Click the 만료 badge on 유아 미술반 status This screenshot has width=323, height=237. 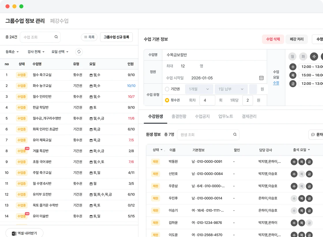(27, 214)
